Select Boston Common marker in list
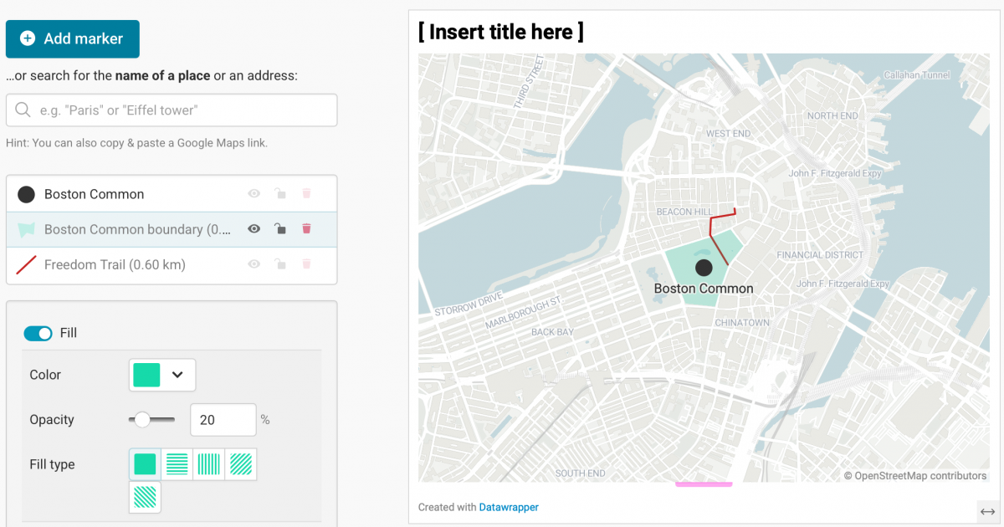 94,194
